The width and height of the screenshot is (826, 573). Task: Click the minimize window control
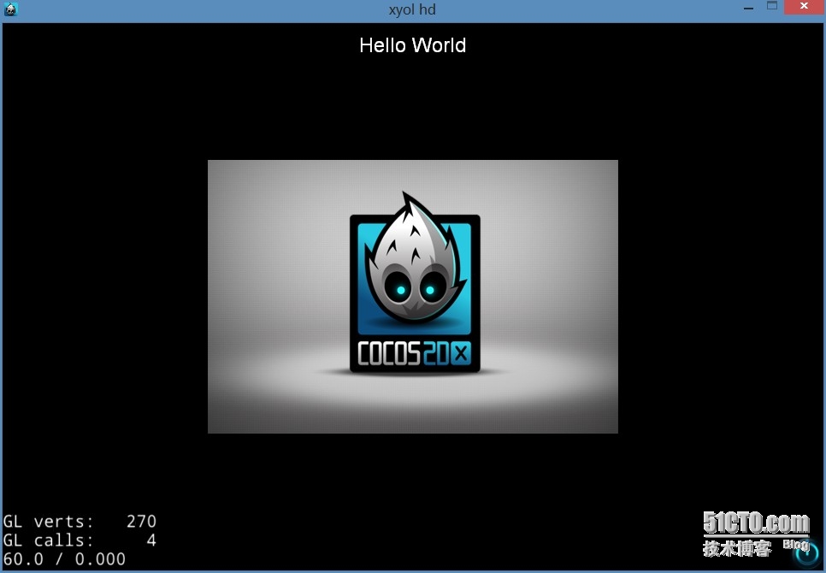[748, 6]
